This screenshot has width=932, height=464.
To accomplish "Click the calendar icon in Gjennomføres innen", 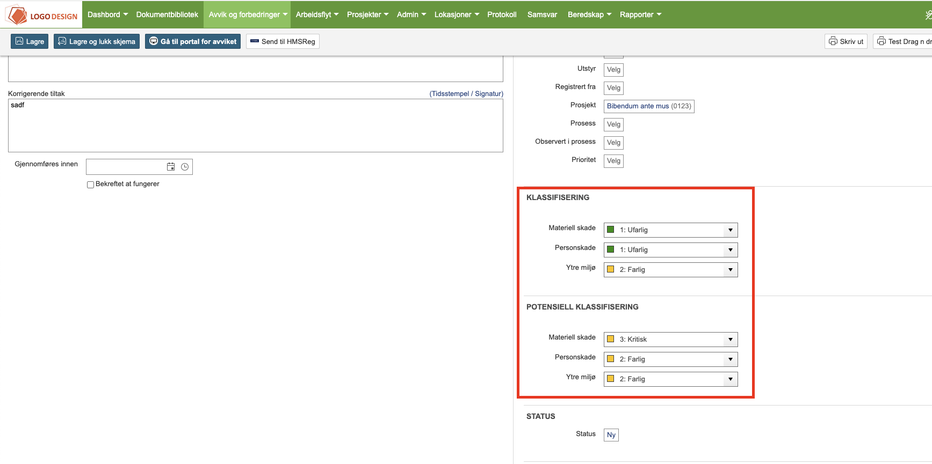I will click(x=171, y=167).
